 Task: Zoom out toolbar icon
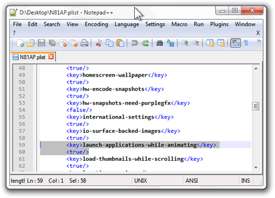[196, 43]
